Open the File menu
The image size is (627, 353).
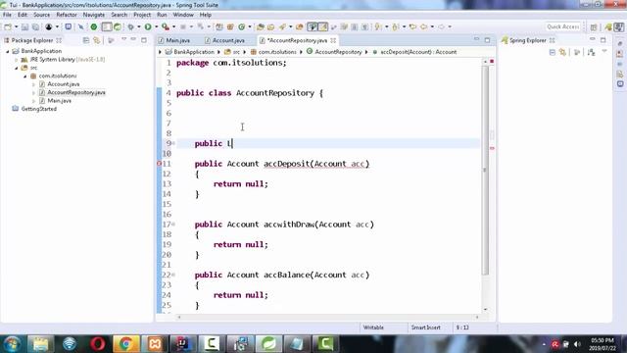point(7,15)
